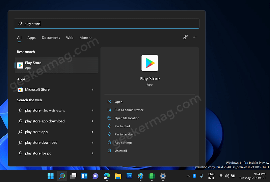
Task: Open the Paint palette app on taskbar
Action: point(140,176)
